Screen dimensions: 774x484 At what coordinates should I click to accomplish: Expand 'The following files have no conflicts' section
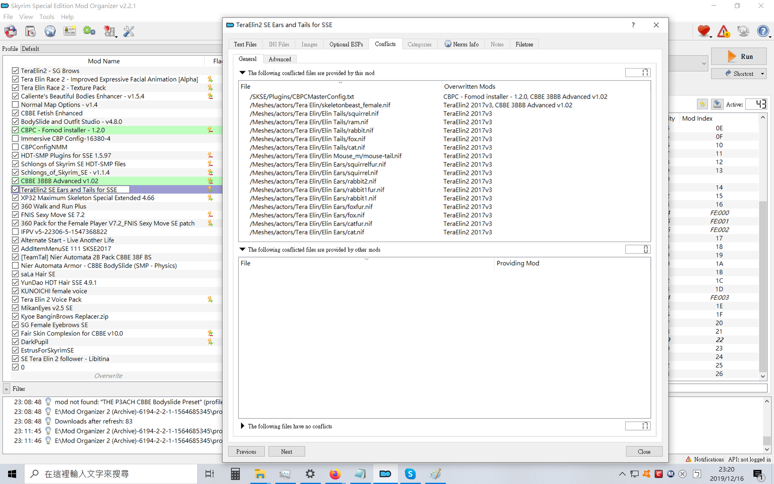tap(242, 426)
